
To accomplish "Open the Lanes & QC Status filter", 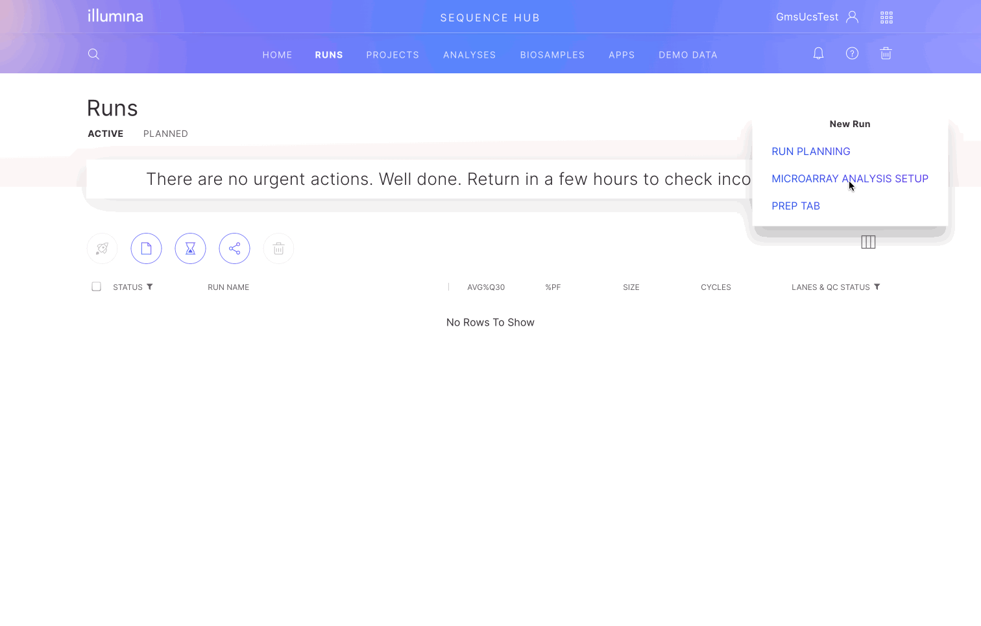I will pyautogui.click(x=877, y=287).
